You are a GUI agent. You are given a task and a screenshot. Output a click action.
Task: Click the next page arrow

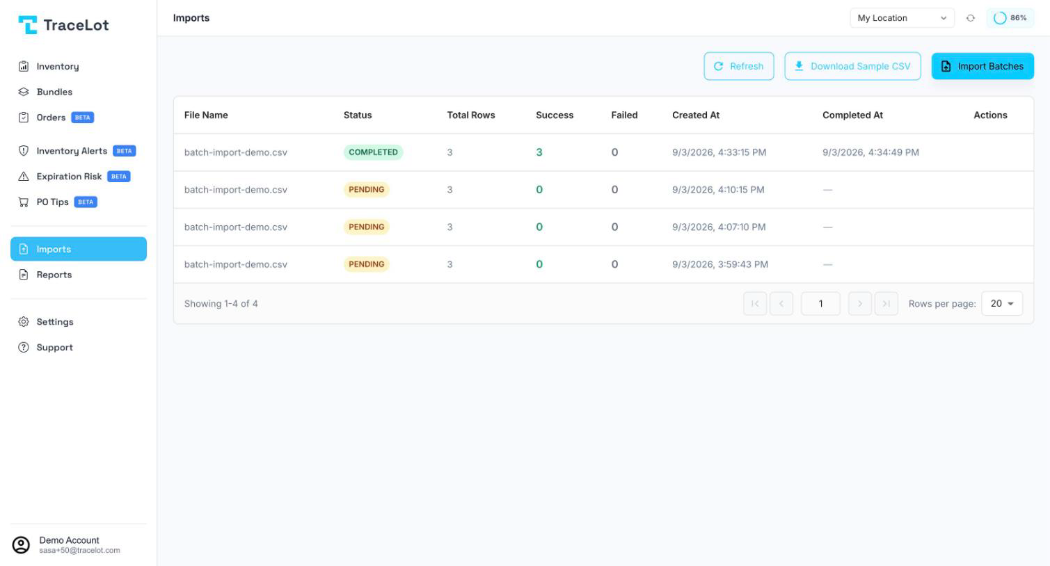pyautogui.click(x=860, y=304)
